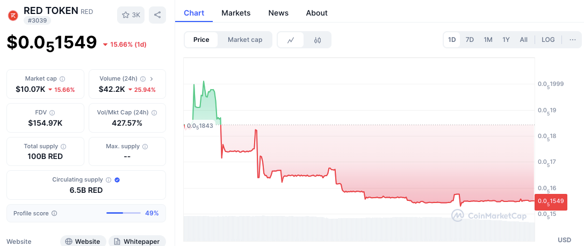Click the $10.07K market cap value

[31, 90]
